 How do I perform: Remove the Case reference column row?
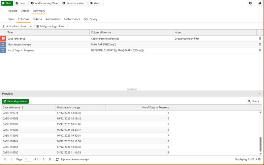pyautogui.click(x=260, y=39)
